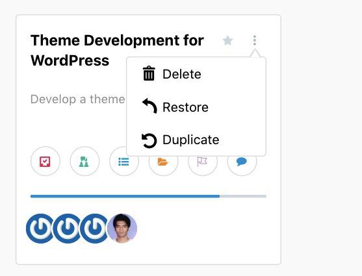
Task: Open the blue task lists icon
Action: [123, 161]
